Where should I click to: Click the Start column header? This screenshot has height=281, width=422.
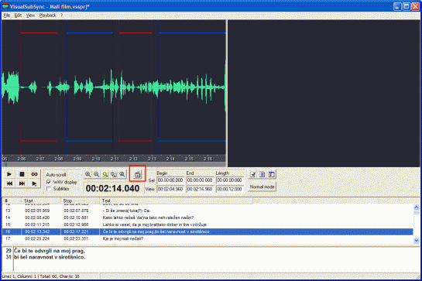point(41,200)
